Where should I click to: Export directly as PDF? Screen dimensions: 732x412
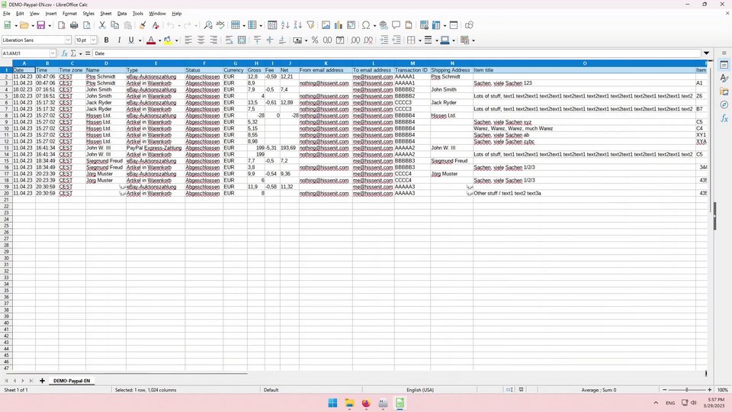[62, 25]
